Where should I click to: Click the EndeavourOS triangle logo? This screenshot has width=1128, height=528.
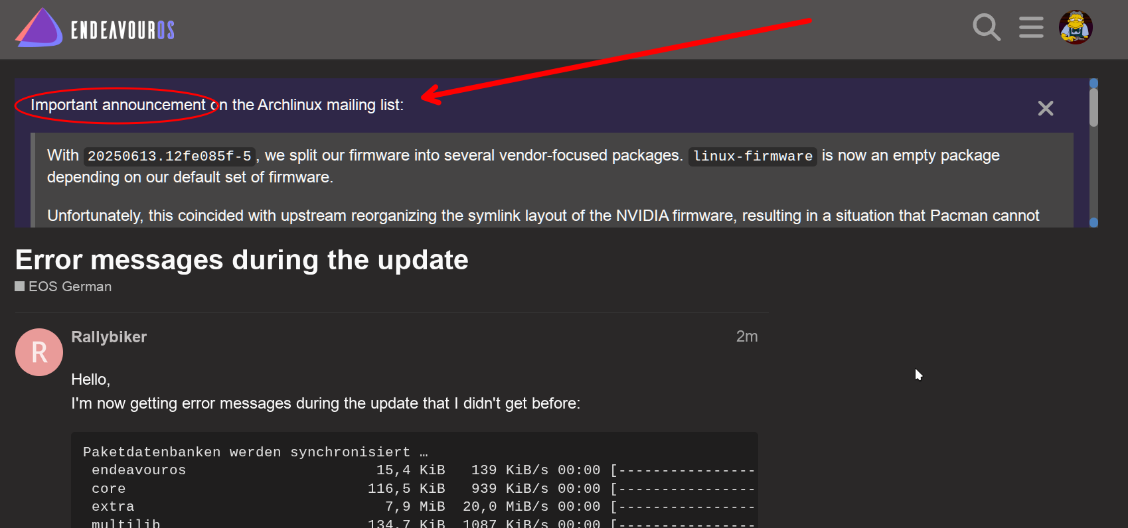39,29
